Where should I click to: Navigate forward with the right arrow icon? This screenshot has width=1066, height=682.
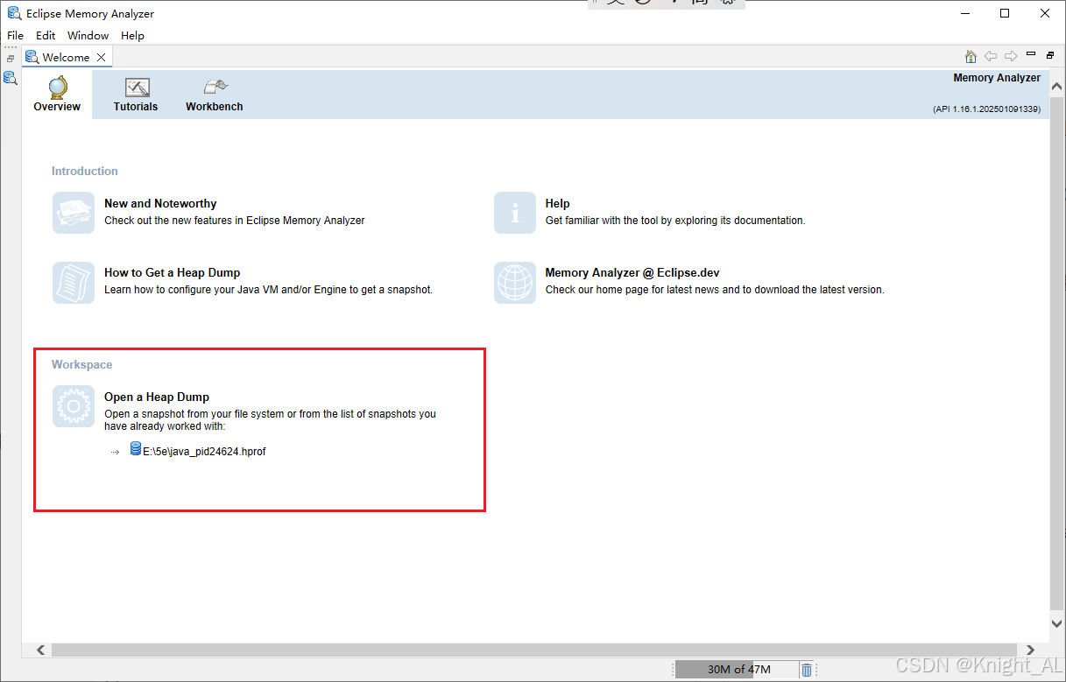pyautogui.click(x=1010, y=56)
